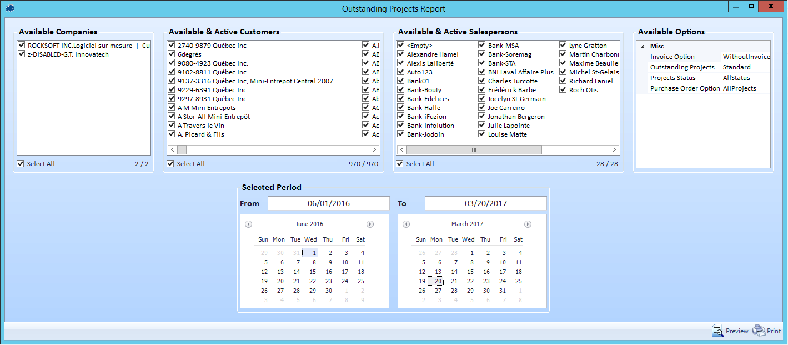Collapse the Misc options group
This screenshot has width=788, height=345.
click(x=643, y=46)
